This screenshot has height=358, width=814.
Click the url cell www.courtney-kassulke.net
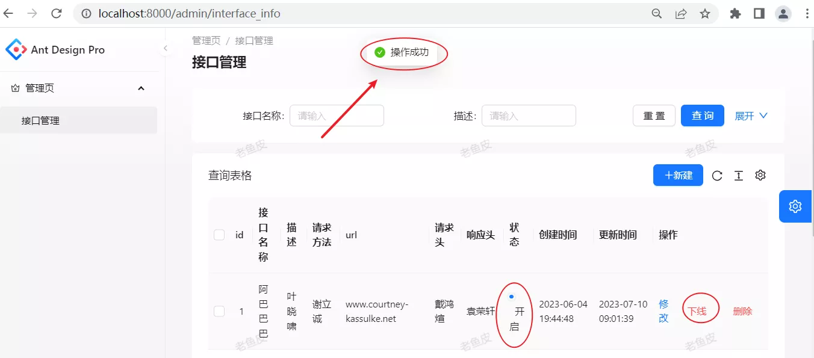point(377,311)
